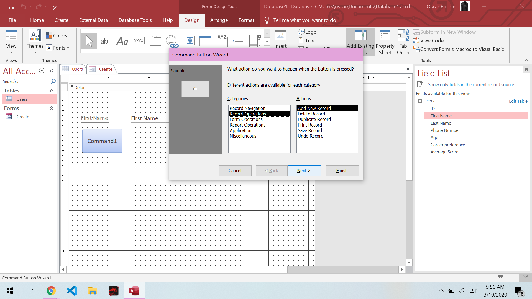The image size is (532, 299).
Task: Click the Next button in wizard
Action: coord(304,171)
